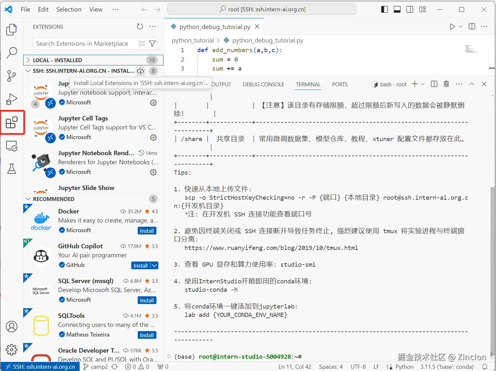Open the Manage gear in activity bar
Viewport: 496px width, 371px height.
tap(12, 349)
